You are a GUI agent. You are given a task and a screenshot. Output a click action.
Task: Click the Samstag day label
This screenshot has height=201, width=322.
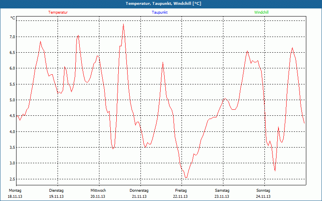(x=222, y=191)
